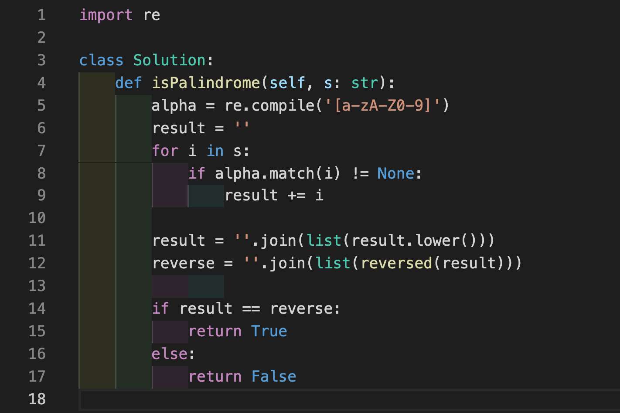
Task: Click line number 18 in the gutter
Action: click(37, 399)
